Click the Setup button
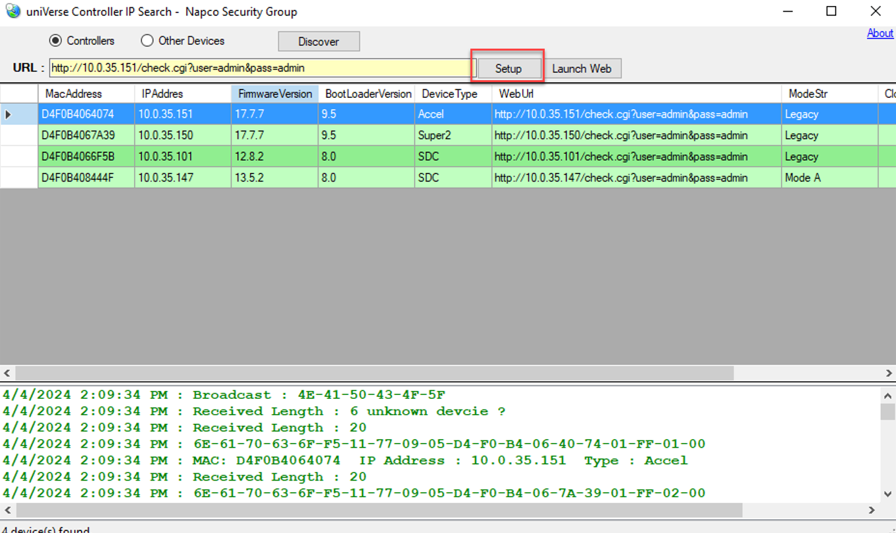The image size is (896, 533). tap(509, 68)
